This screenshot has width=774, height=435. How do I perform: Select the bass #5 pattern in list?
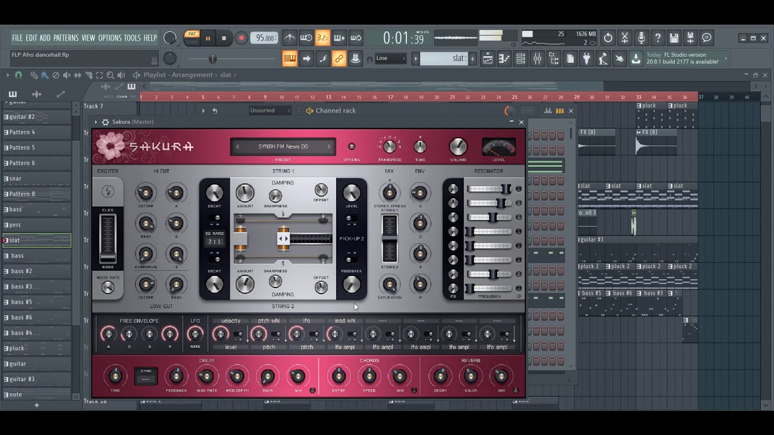coord(37,302)
